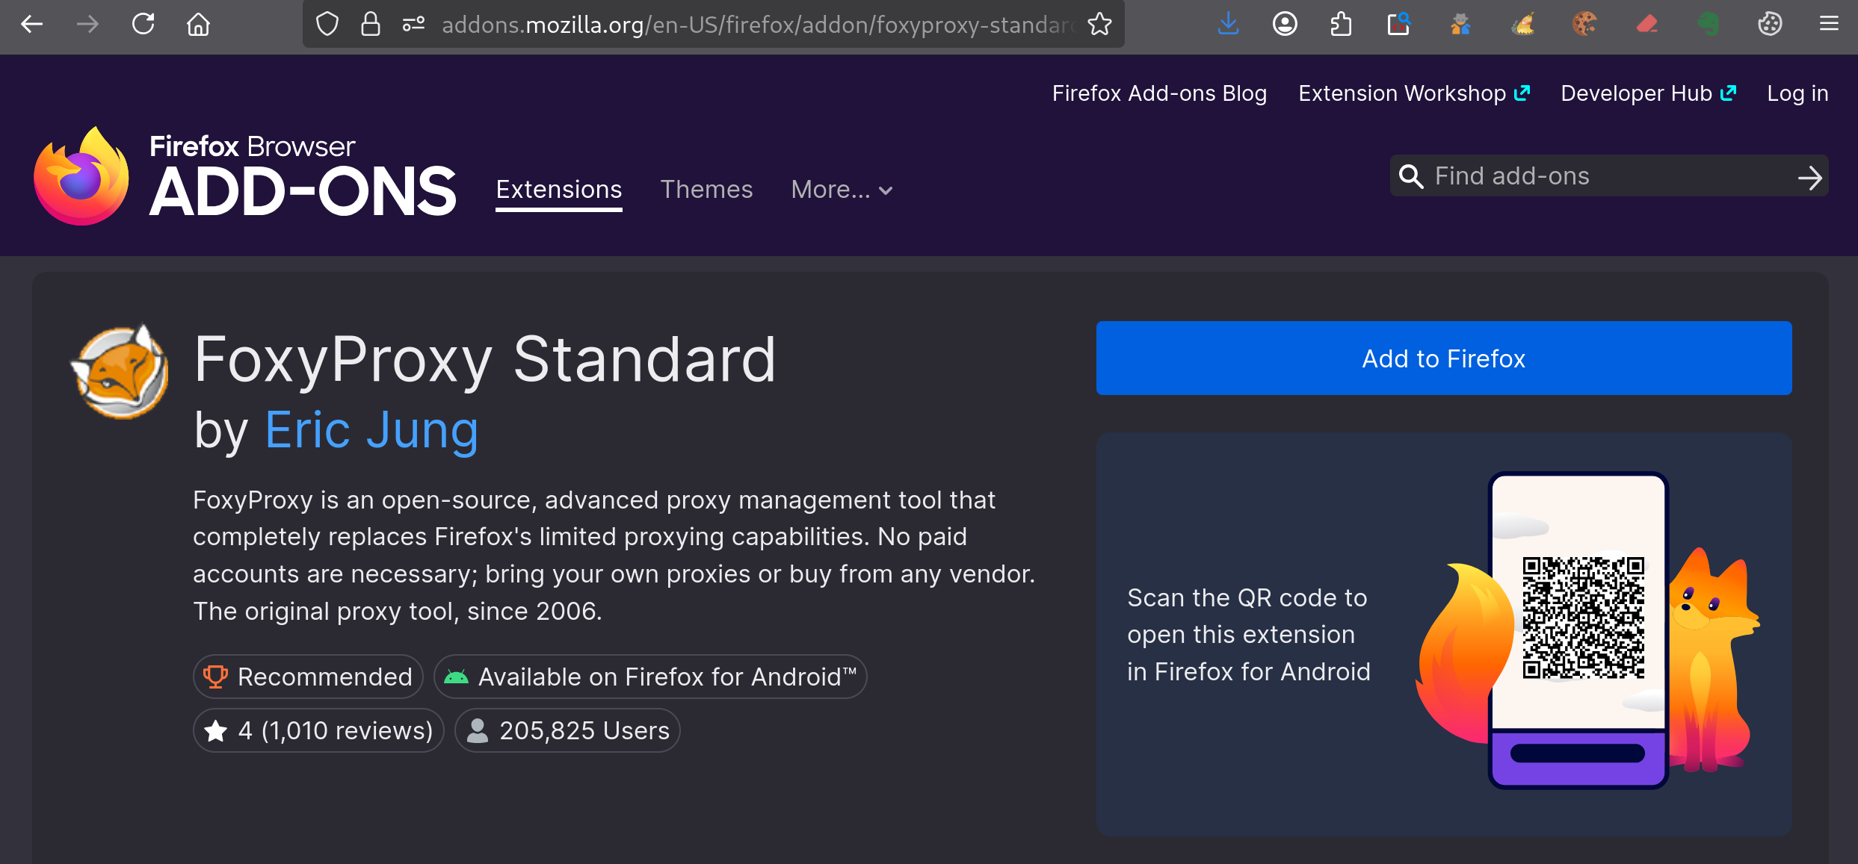The image size is (1858, 864).
Task: Click the browser forward arrow
Action: pyautogui.click(x=87, y=25)
